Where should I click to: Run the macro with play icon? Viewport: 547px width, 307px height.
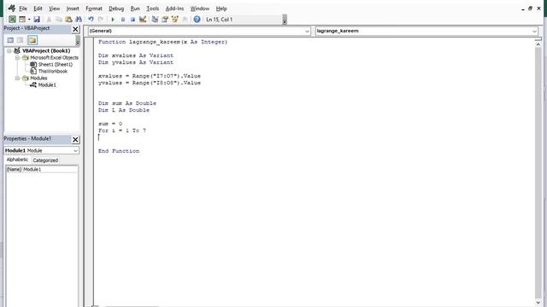tap(113, 20)
